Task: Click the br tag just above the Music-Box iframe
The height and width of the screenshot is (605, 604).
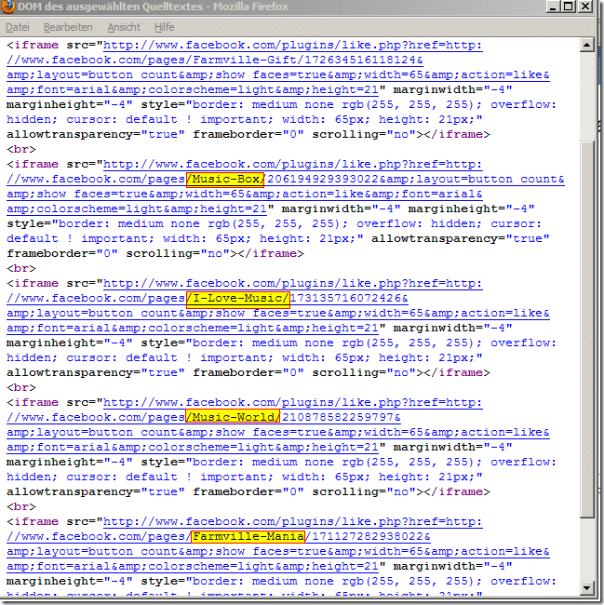Action: click(x=21, y=149)
